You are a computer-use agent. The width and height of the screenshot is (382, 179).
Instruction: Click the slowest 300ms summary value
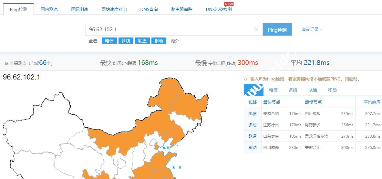tap(248, 63)
